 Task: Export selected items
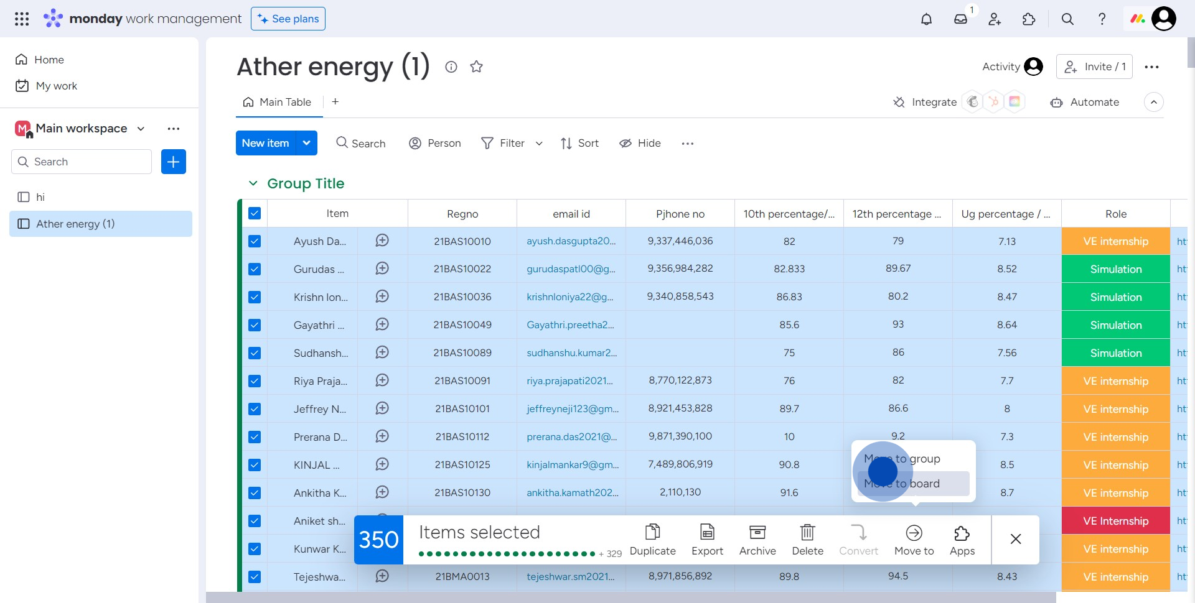point(707,539)
